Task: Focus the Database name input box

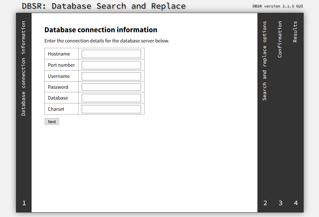Action: (x=111, y=98)
